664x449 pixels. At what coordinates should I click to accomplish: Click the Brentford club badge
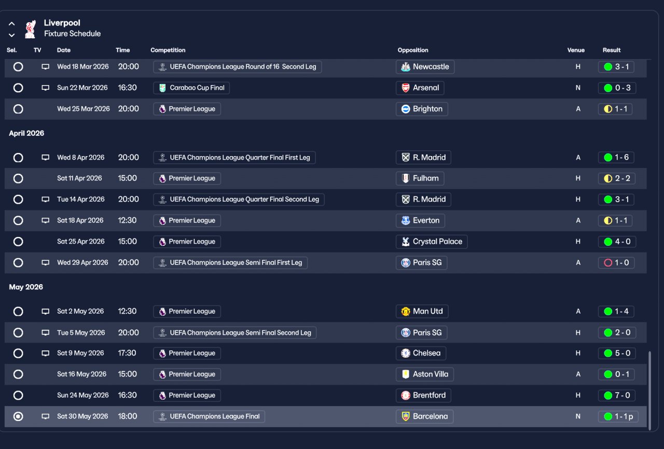pyautogui.click(x=406, y=396)
